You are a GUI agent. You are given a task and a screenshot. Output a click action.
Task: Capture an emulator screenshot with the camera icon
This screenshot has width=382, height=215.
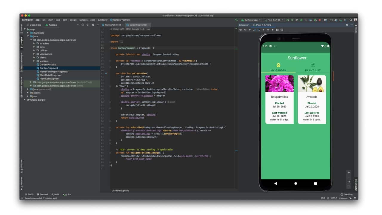[x=277, y=30]
